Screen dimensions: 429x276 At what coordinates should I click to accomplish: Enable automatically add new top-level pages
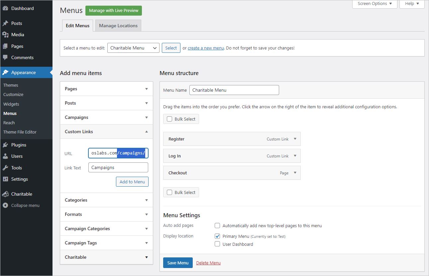pyautogui.click(x=217, y=226)
